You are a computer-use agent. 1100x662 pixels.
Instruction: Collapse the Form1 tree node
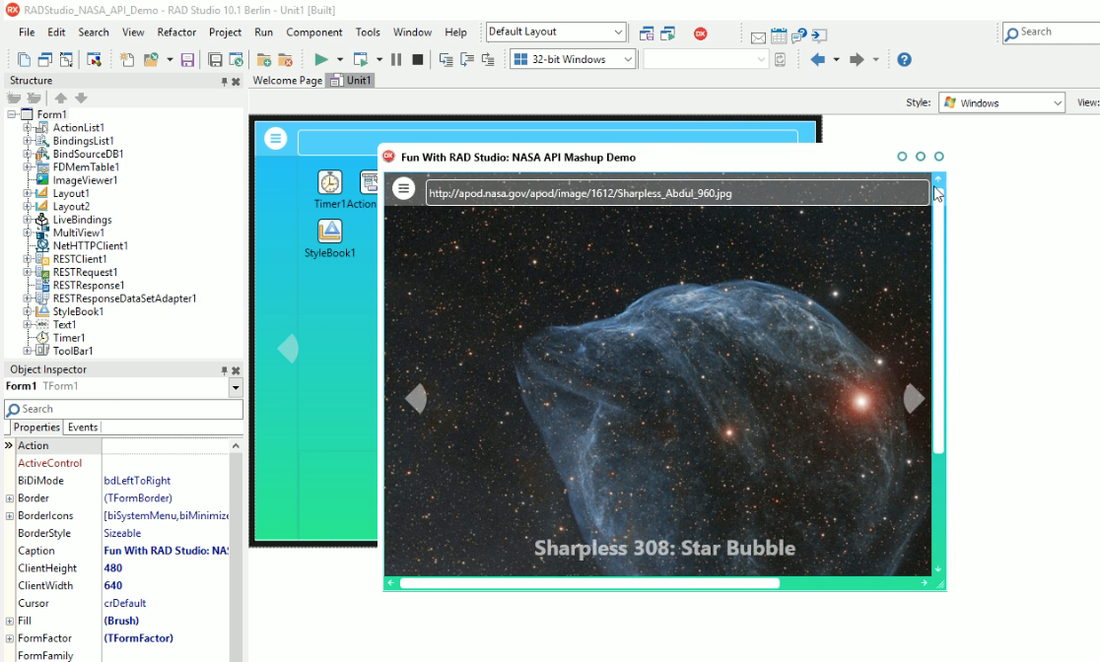11,114
